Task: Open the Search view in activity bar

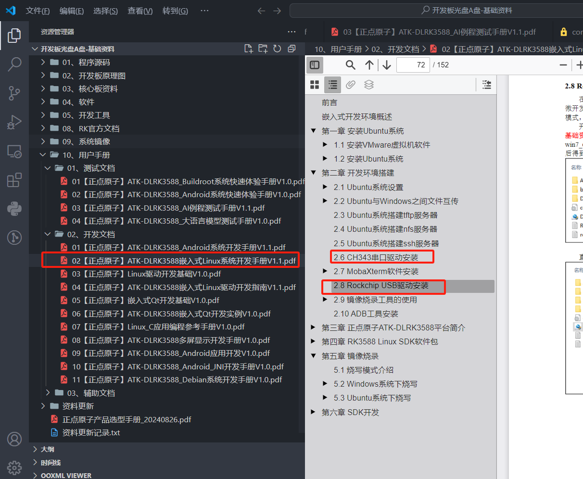Action: pos(14,64)
